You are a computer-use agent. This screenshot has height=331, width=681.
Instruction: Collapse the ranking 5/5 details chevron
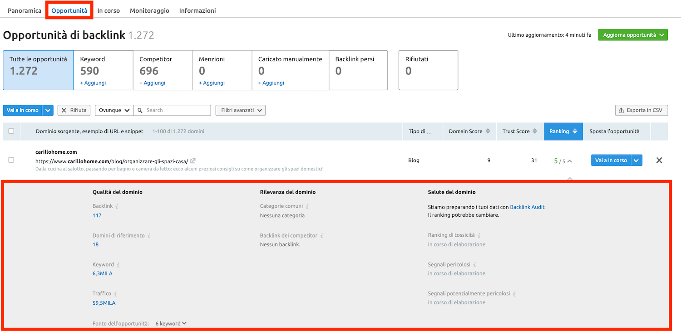coord(570,161)
